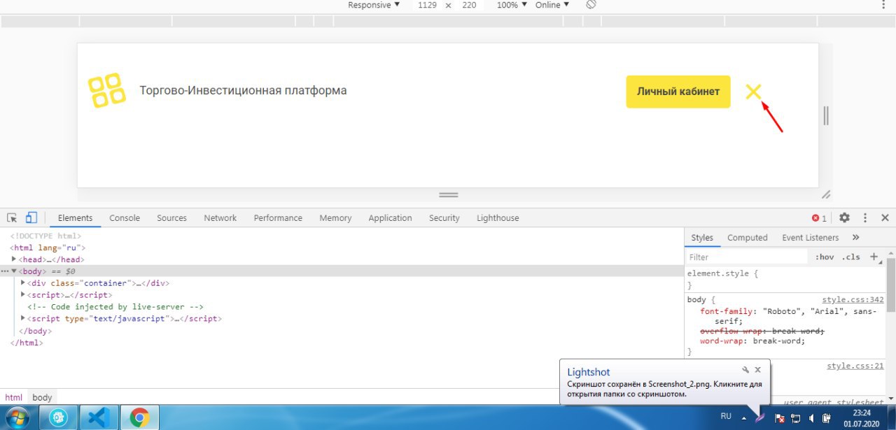Open the teal gear app on taskbar
This screenshot has width=896, height=430.
[58, 418]
